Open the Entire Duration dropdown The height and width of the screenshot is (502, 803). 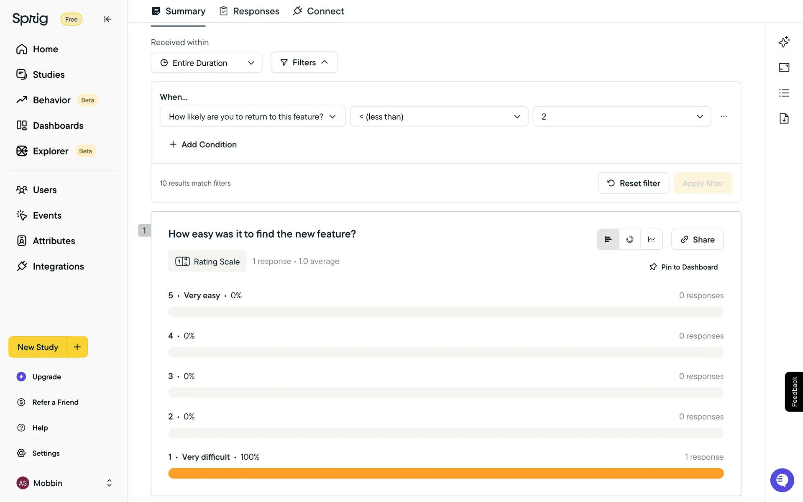207,63
